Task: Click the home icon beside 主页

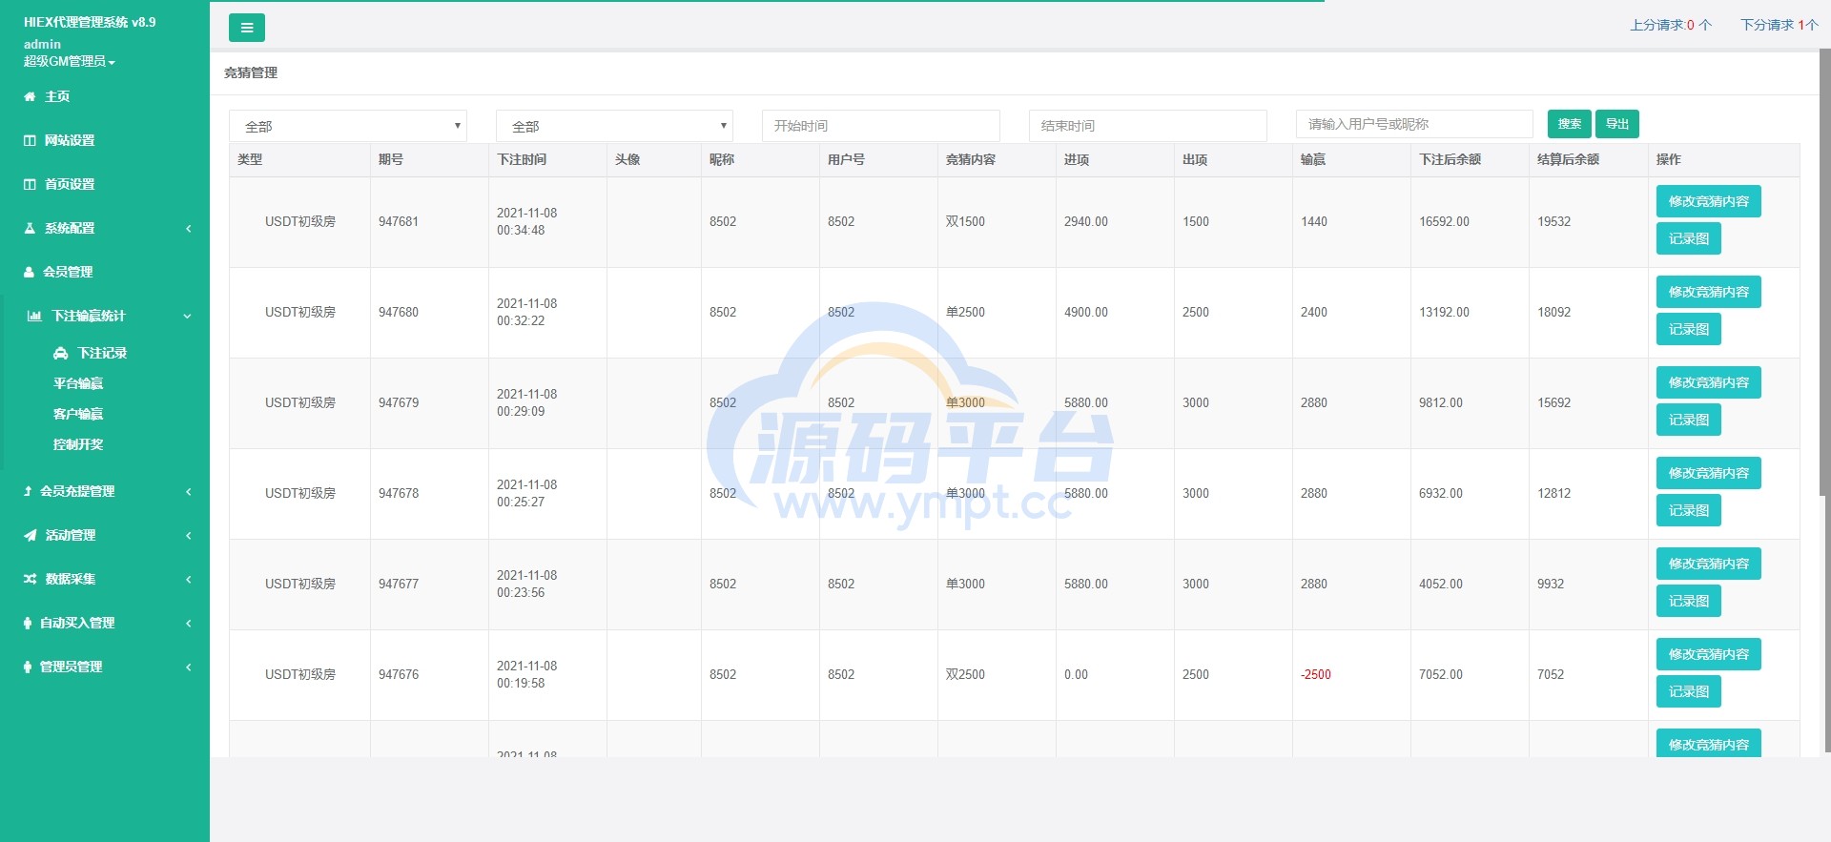Action: [x=30, y=96]
